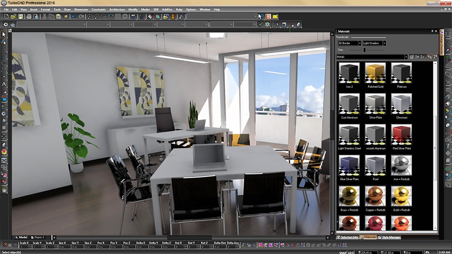Click the gear icon on second toolbar
Screen dimensions: 452x254
point(6,24)
